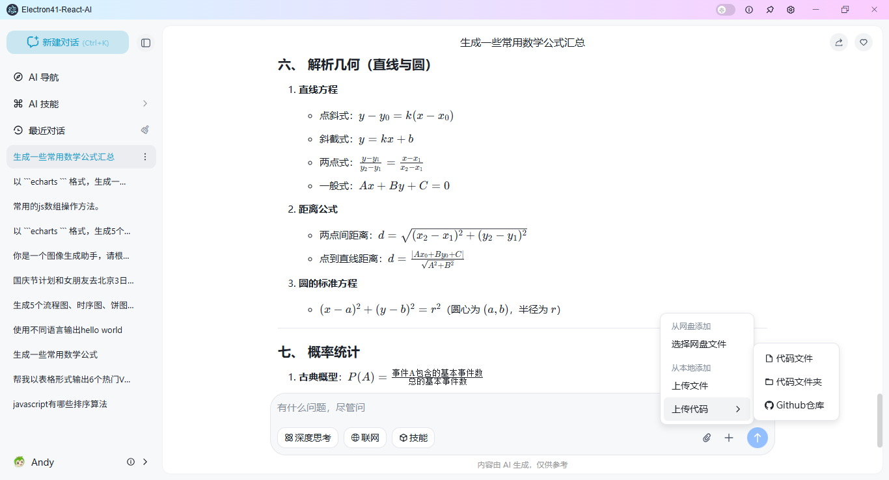
Task: Open the chat starting '你是一个图像生成助手'
Action: click(x=81, y=256)
